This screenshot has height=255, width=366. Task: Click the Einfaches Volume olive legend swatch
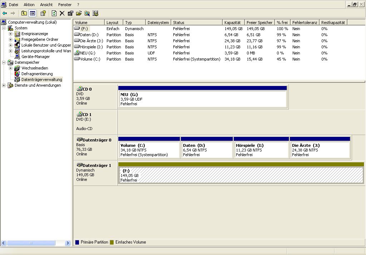click(x=112, y=242)
